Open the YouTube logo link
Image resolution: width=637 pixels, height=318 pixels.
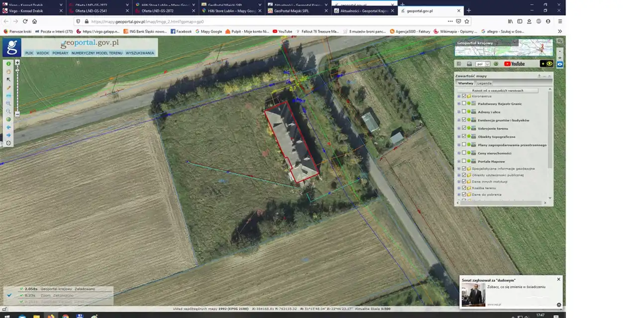[x=514, y=64]
